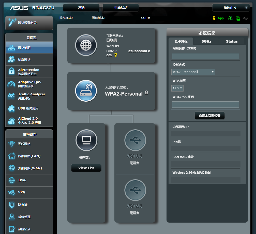Click the guest network users status icon
Screen dimensions: 256x234
click(x=230, y=18)
